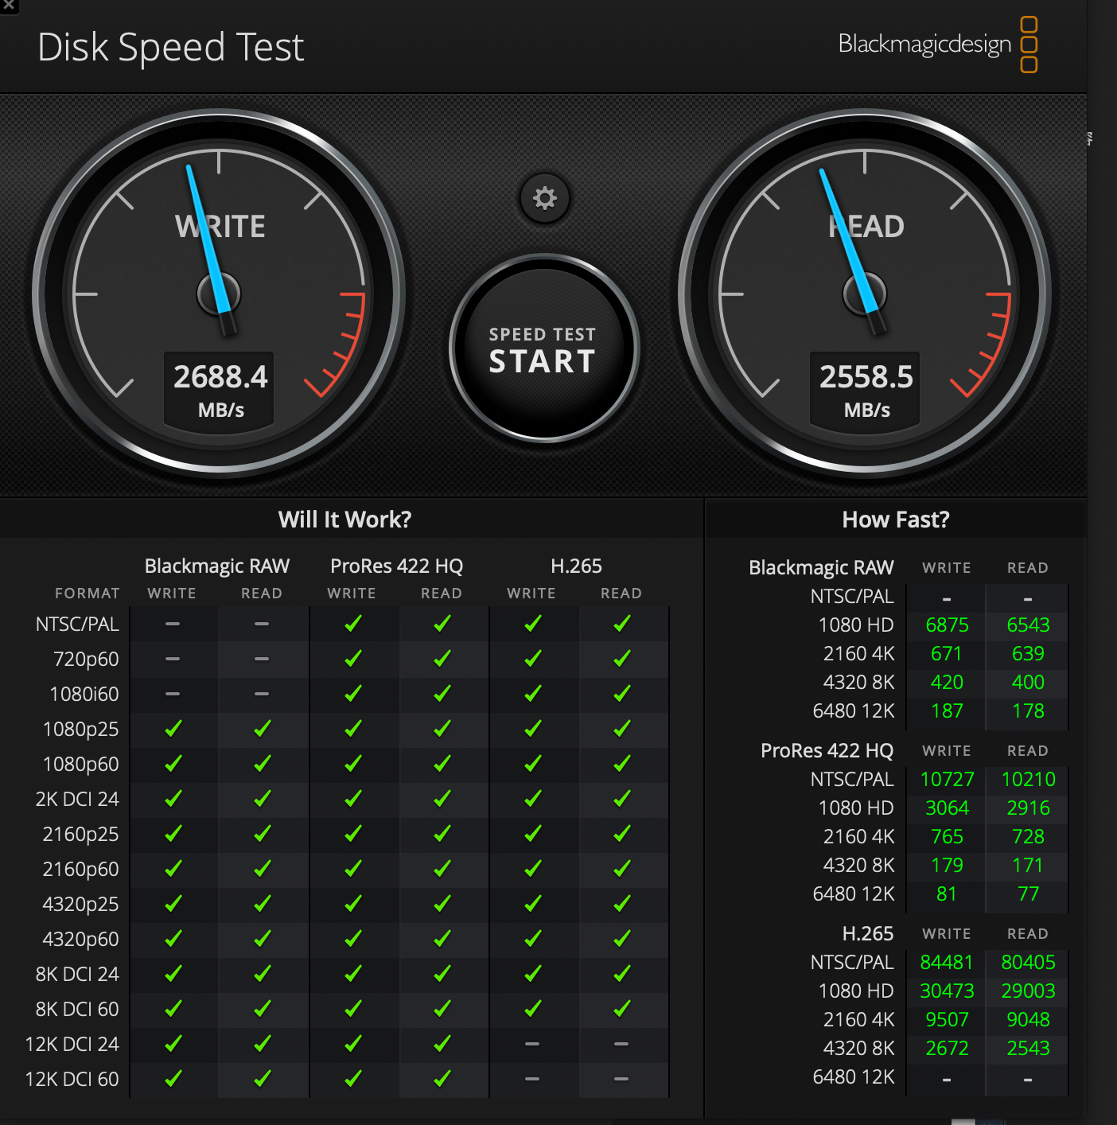Click H.265 4320 8K write value 2672
Viewport: 1117px width, 1125px height.
pos(947,1049)
